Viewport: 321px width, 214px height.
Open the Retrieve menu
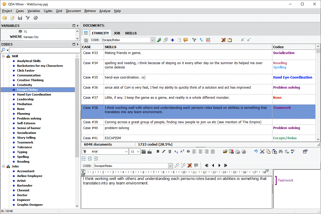(x=90, y=11)
